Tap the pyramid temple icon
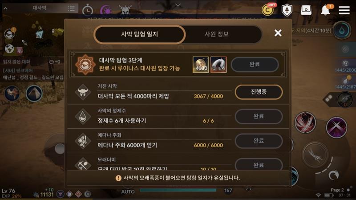The width and height of the screenshot is (356, 200). (x=34, y=94)
